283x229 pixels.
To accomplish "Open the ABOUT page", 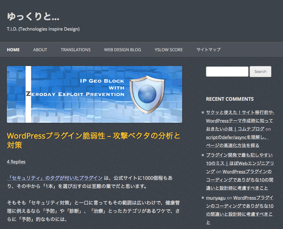I will point(40,50).
